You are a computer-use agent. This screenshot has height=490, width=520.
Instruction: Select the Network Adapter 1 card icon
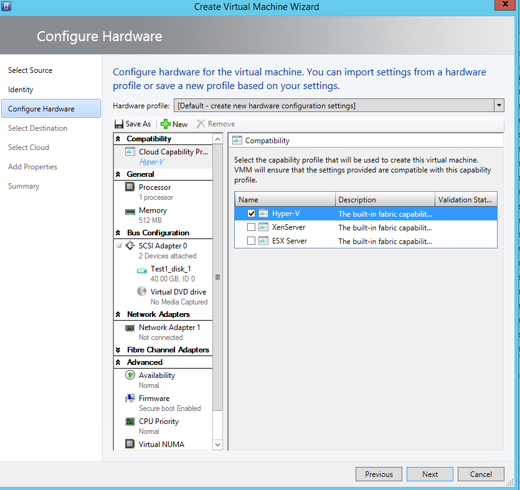point(130,327)
